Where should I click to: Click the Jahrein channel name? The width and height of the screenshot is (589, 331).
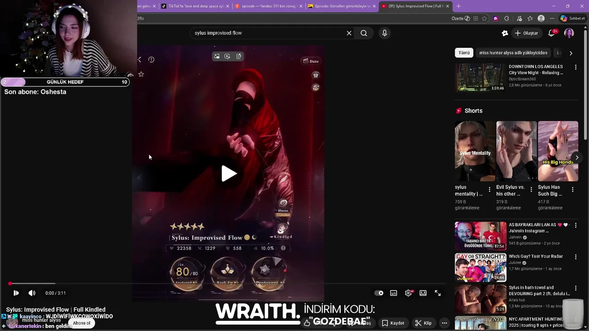click(516, 237)
